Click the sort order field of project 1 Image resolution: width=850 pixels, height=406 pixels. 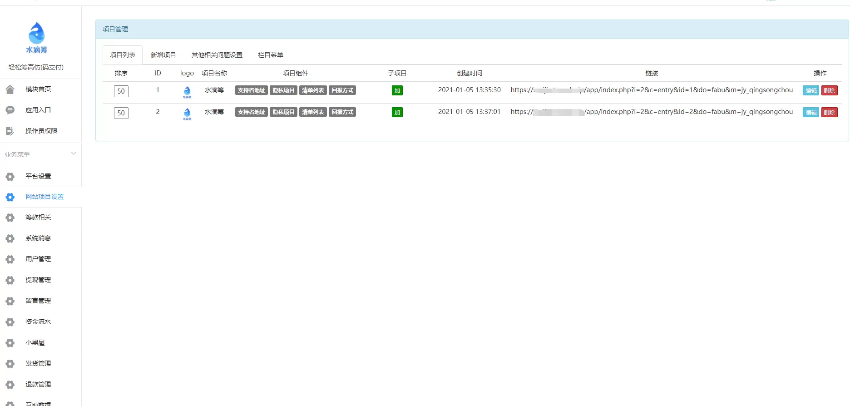(121, 91)
